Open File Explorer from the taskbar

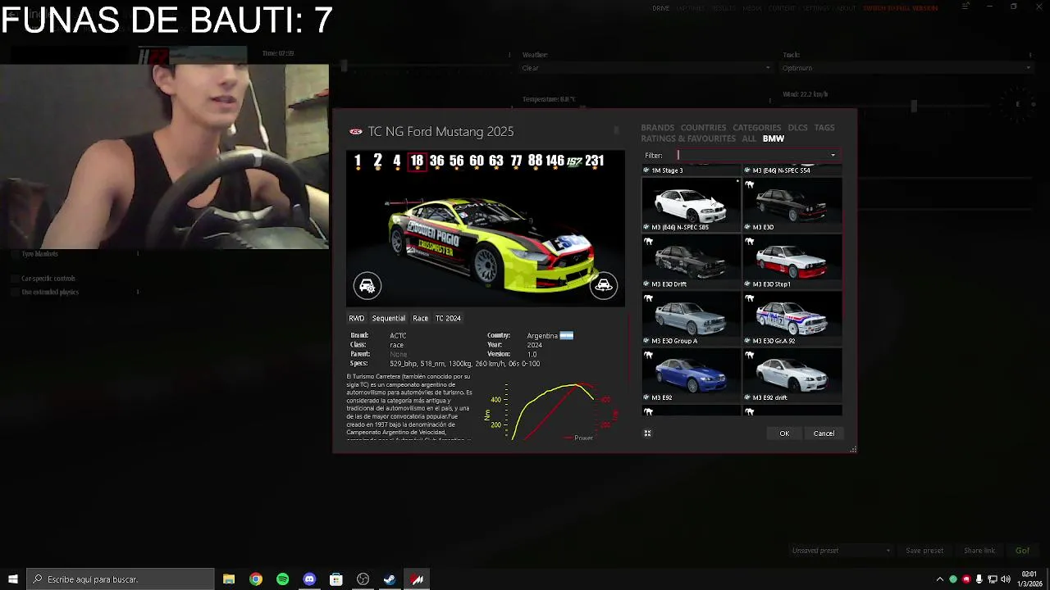tap(229, 579)
